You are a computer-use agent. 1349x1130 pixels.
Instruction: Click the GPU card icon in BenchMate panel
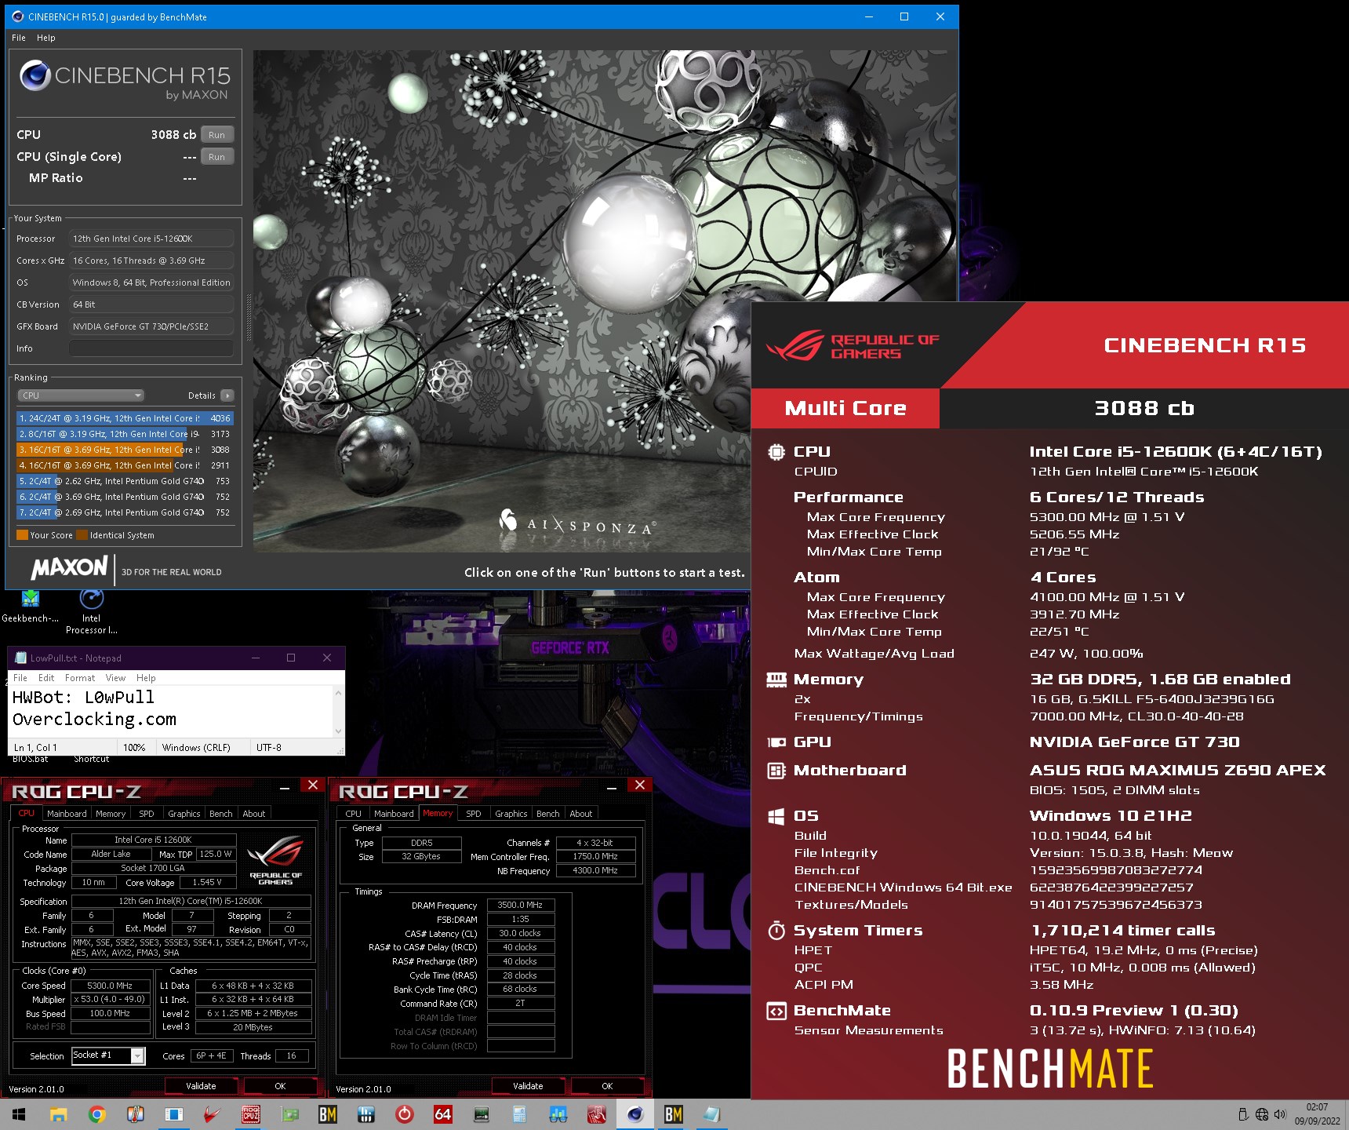(x=776, y=742)
